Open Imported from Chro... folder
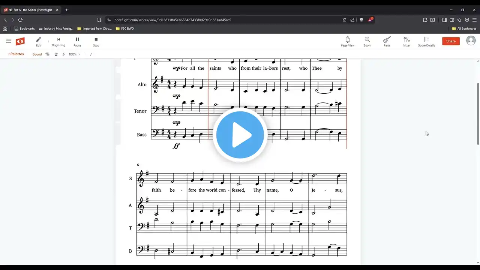 [x=94, y=28]
